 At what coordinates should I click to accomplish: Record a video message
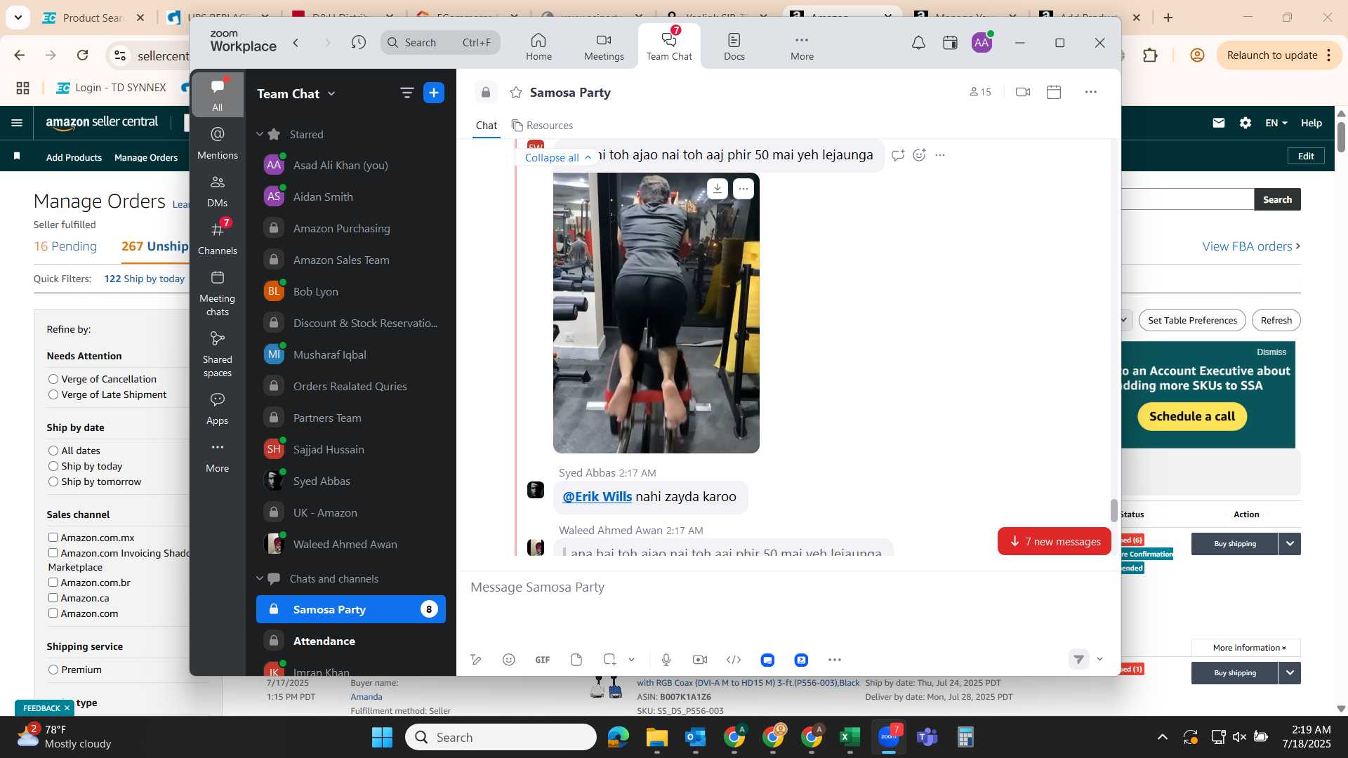tap(700, 660)
